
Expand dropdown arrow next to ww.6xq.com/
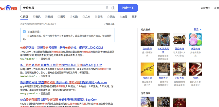pos(36,76)
